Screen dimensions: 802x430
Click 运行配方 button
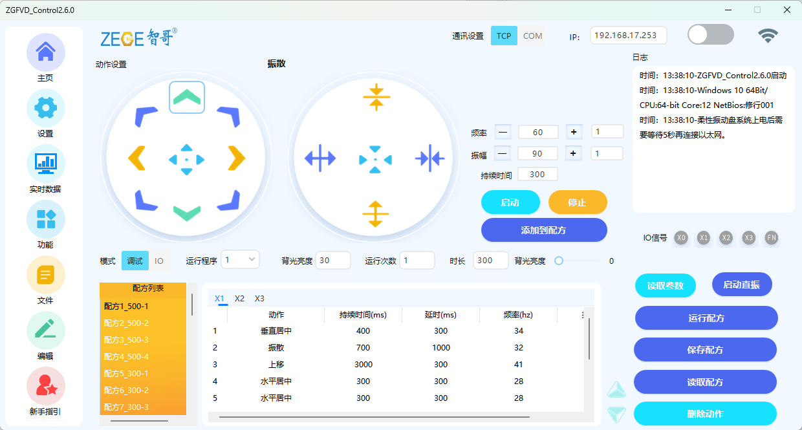[x=706, y=318]
